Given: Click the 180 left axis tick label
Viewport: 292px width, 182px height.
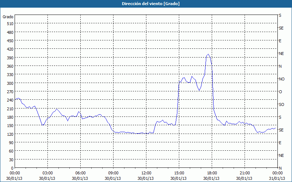Looking at the screenshot, I should (x=10, y=117).
